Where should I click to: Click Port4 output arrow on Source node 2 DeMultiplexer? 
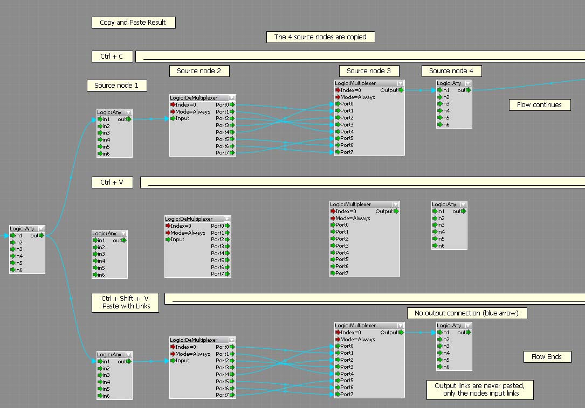232,132
